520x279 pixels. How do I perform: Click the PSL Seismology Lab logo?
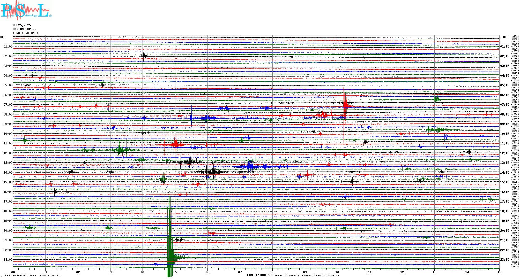25,10
